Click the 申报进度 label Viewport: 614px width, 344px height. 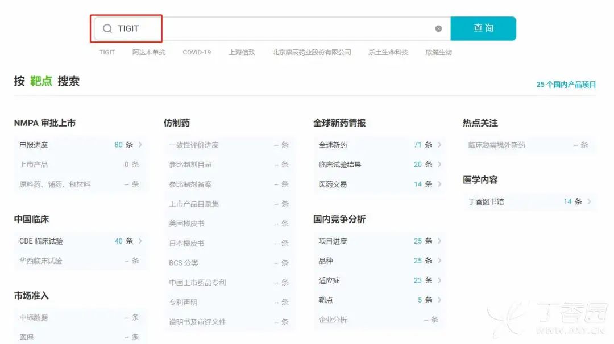coord(34,145)
